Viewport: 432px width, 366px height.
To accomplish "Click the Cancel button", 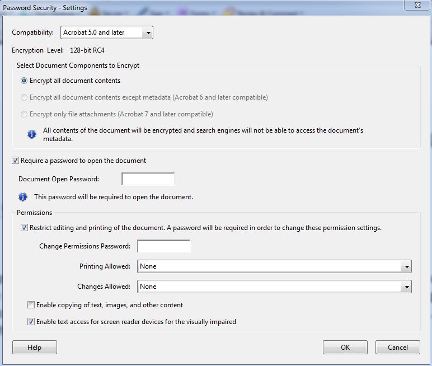I will [398, 348].
